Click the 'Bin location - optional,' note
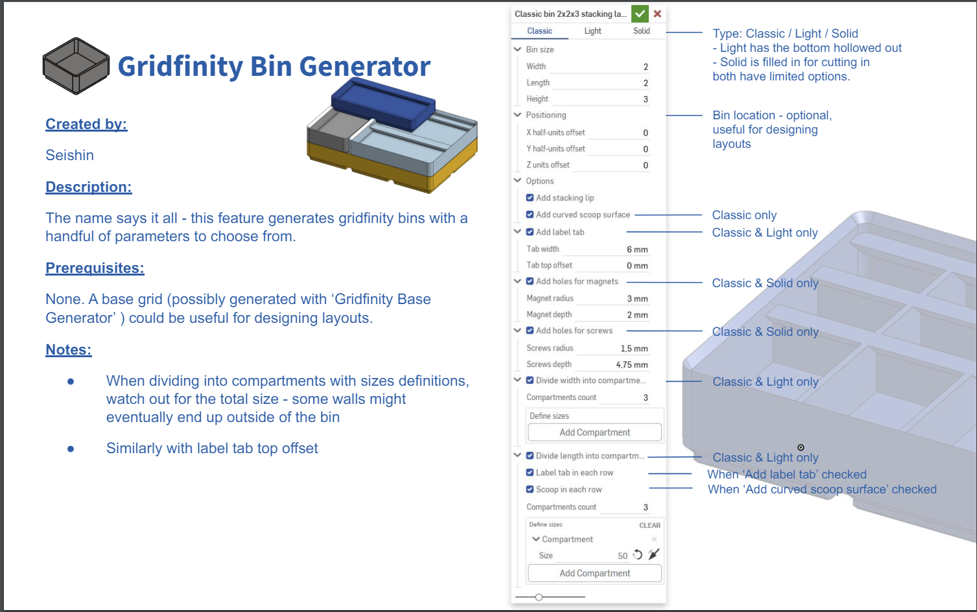The image size is (977, 612). [x=772, y=115]
